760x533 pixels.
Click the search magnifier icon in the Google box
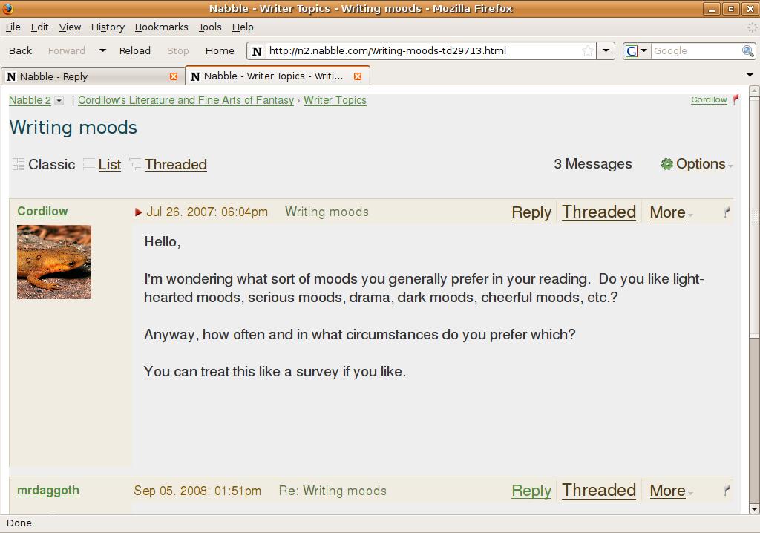pyautogui.click(x=748, y=51)
